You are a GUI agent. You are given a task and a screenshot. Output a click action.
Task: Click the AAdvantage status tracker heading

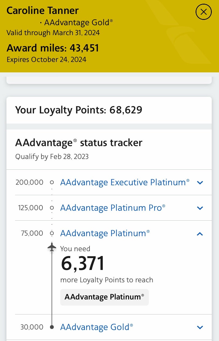click(79, 143)
